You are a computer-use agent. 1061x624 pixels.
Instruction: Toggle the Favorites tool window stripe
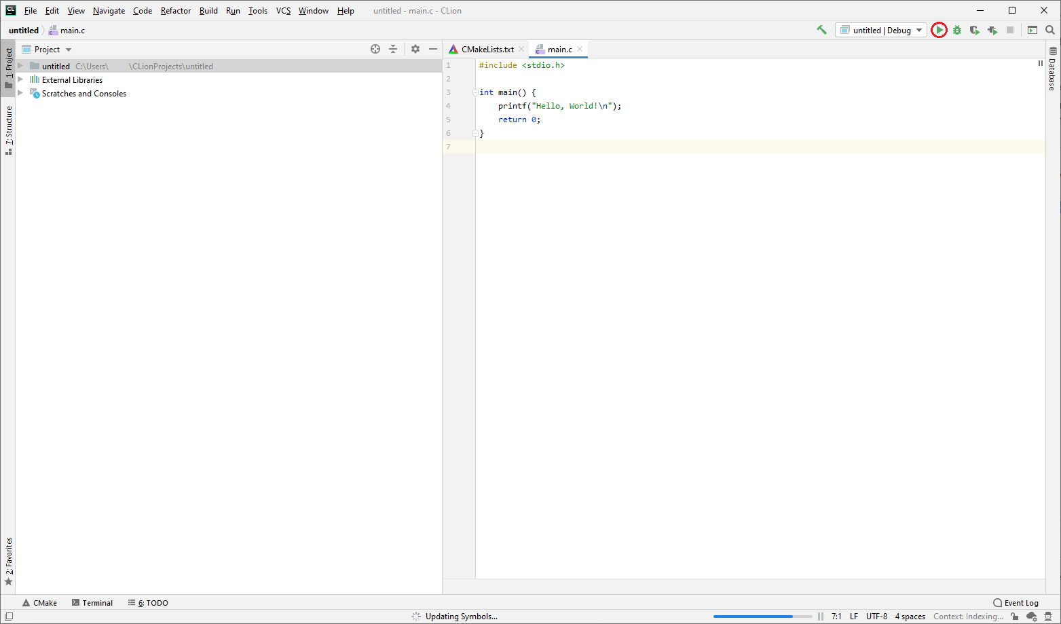point(8,562)
